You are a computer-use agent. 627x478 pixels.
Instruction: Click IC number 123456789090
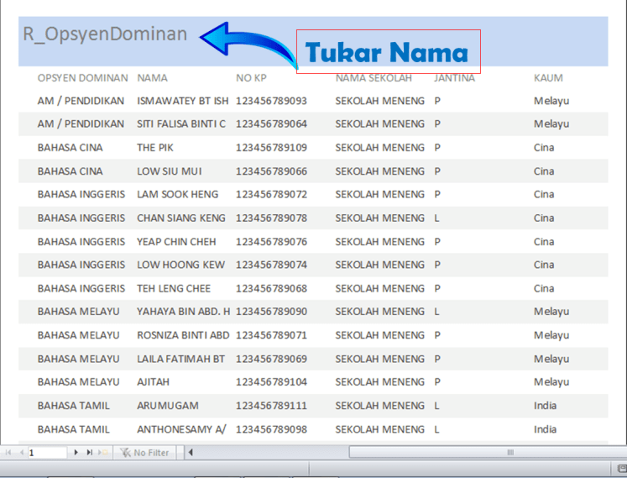(x=271, y=312)
